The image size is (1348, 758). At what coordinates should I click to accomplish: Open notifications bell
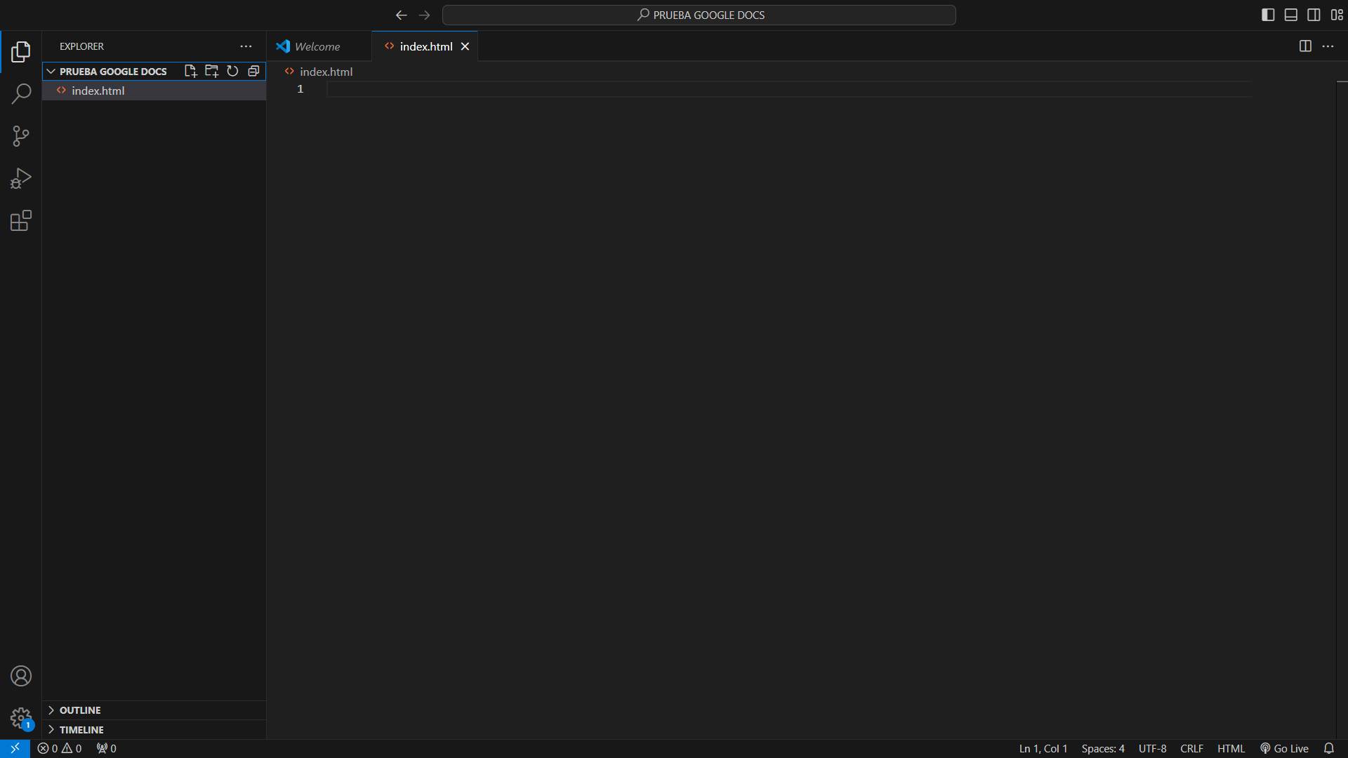[x=1328, y=748]
